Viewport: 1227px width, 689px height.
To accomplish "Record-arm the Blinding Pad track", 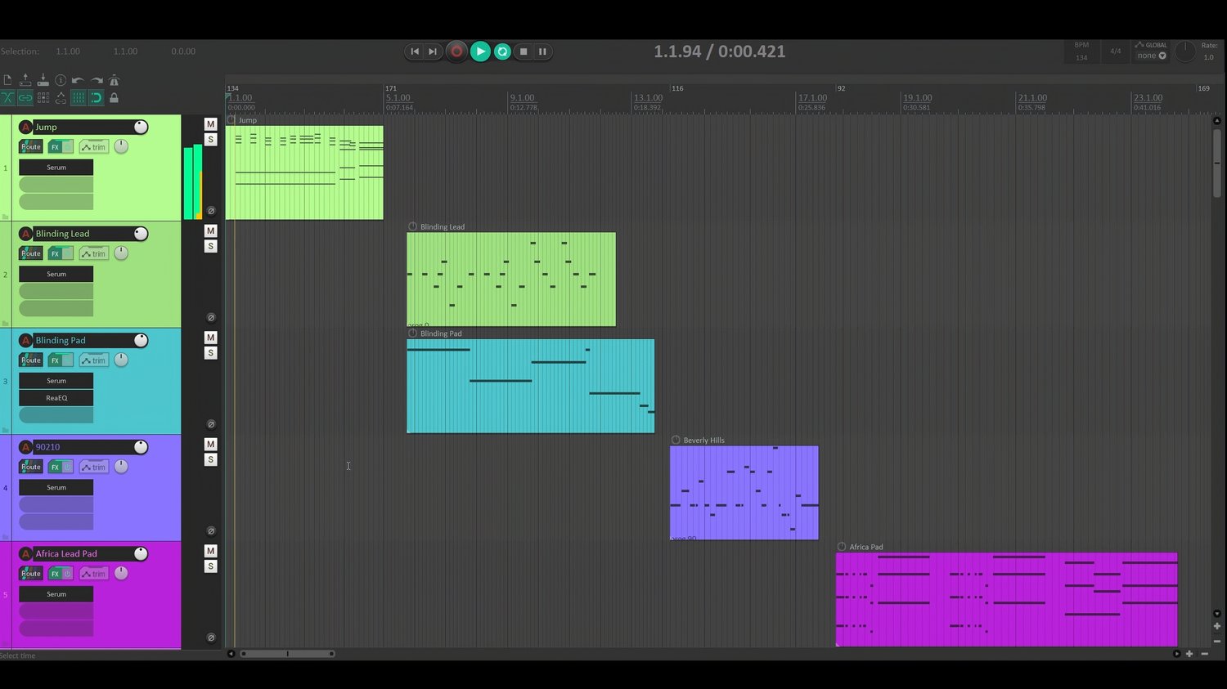I will [x=25, y=340].
